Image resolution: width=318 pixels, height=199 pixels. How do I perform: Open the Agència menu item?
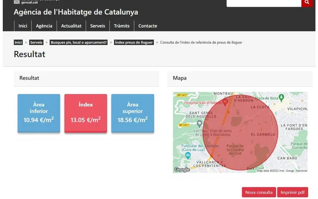point(44,26)
